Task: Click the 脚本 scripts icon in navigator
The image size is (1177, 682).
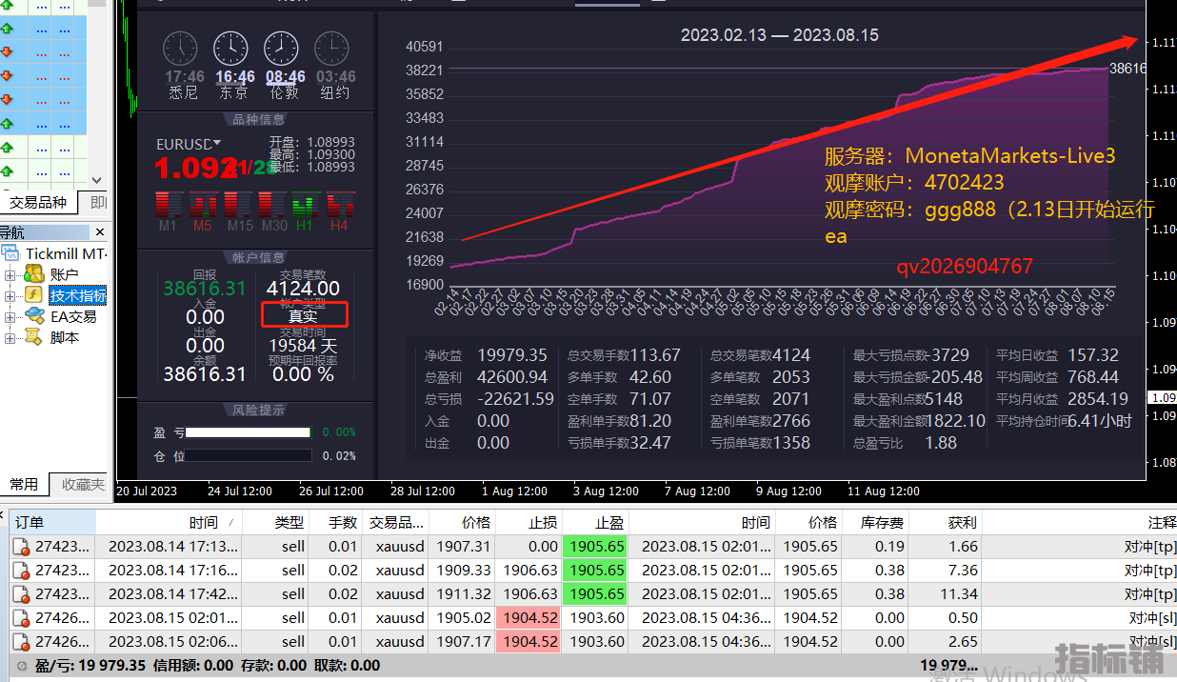Action: click(x=34, y=337)
